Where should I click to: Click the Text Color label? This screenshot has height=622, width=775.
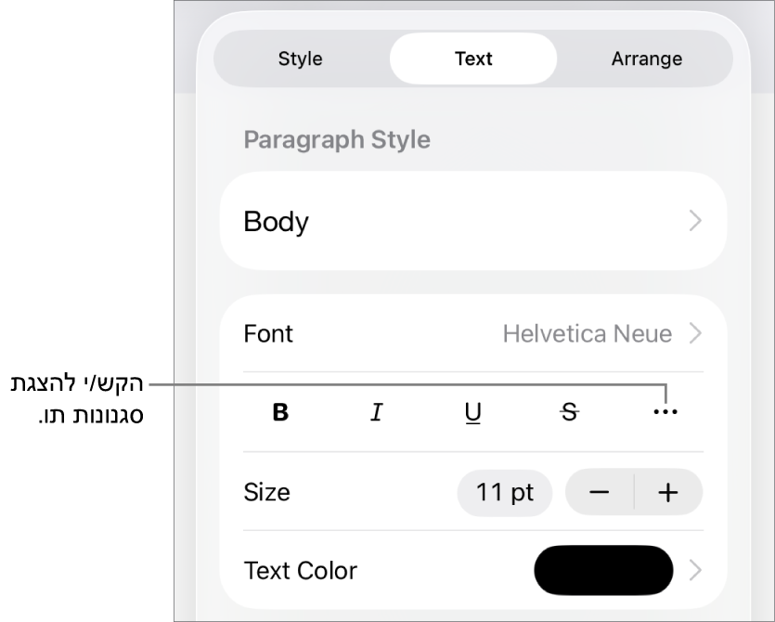301,571
